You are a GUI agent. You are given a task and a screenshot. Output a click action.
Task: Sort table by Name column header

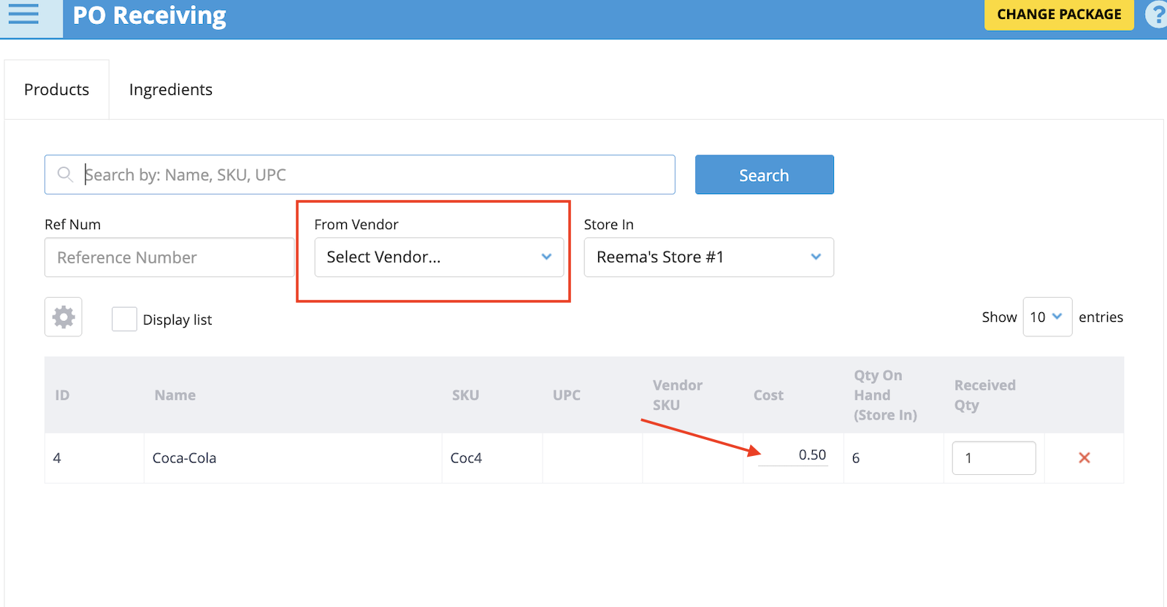[x=175, y=395]
